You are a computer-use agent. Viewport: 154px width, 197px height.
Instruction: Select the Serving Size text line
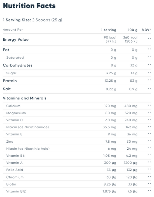33,20
